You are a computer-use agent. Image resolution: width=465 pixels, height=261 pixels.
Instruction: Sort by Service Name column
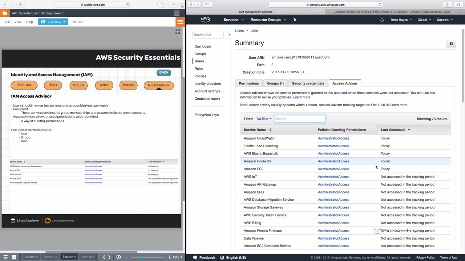[x=258, y=130]
